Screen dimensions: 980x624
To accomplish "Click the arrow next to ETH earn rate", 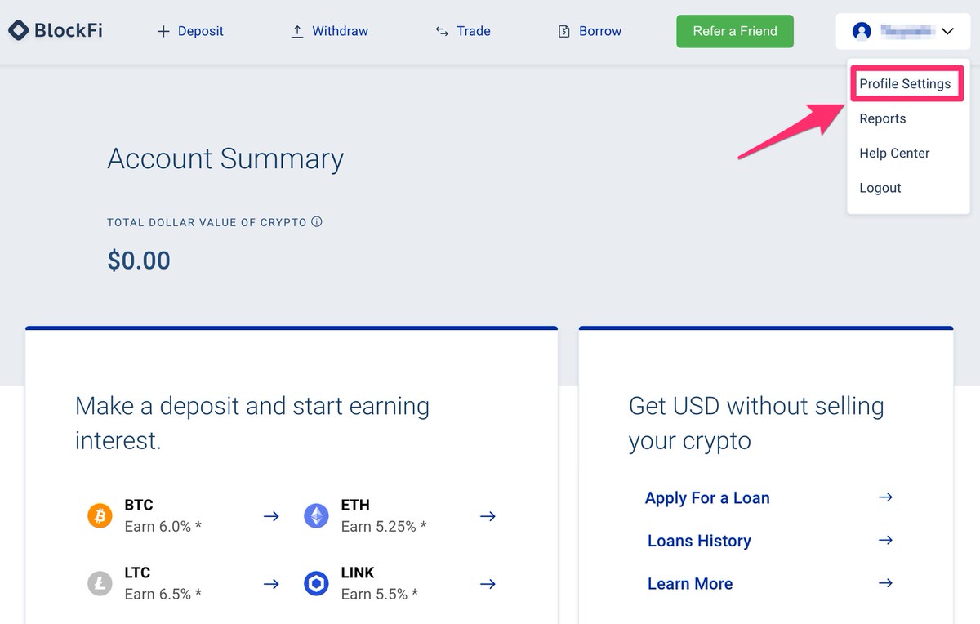I will coord(488,516).
